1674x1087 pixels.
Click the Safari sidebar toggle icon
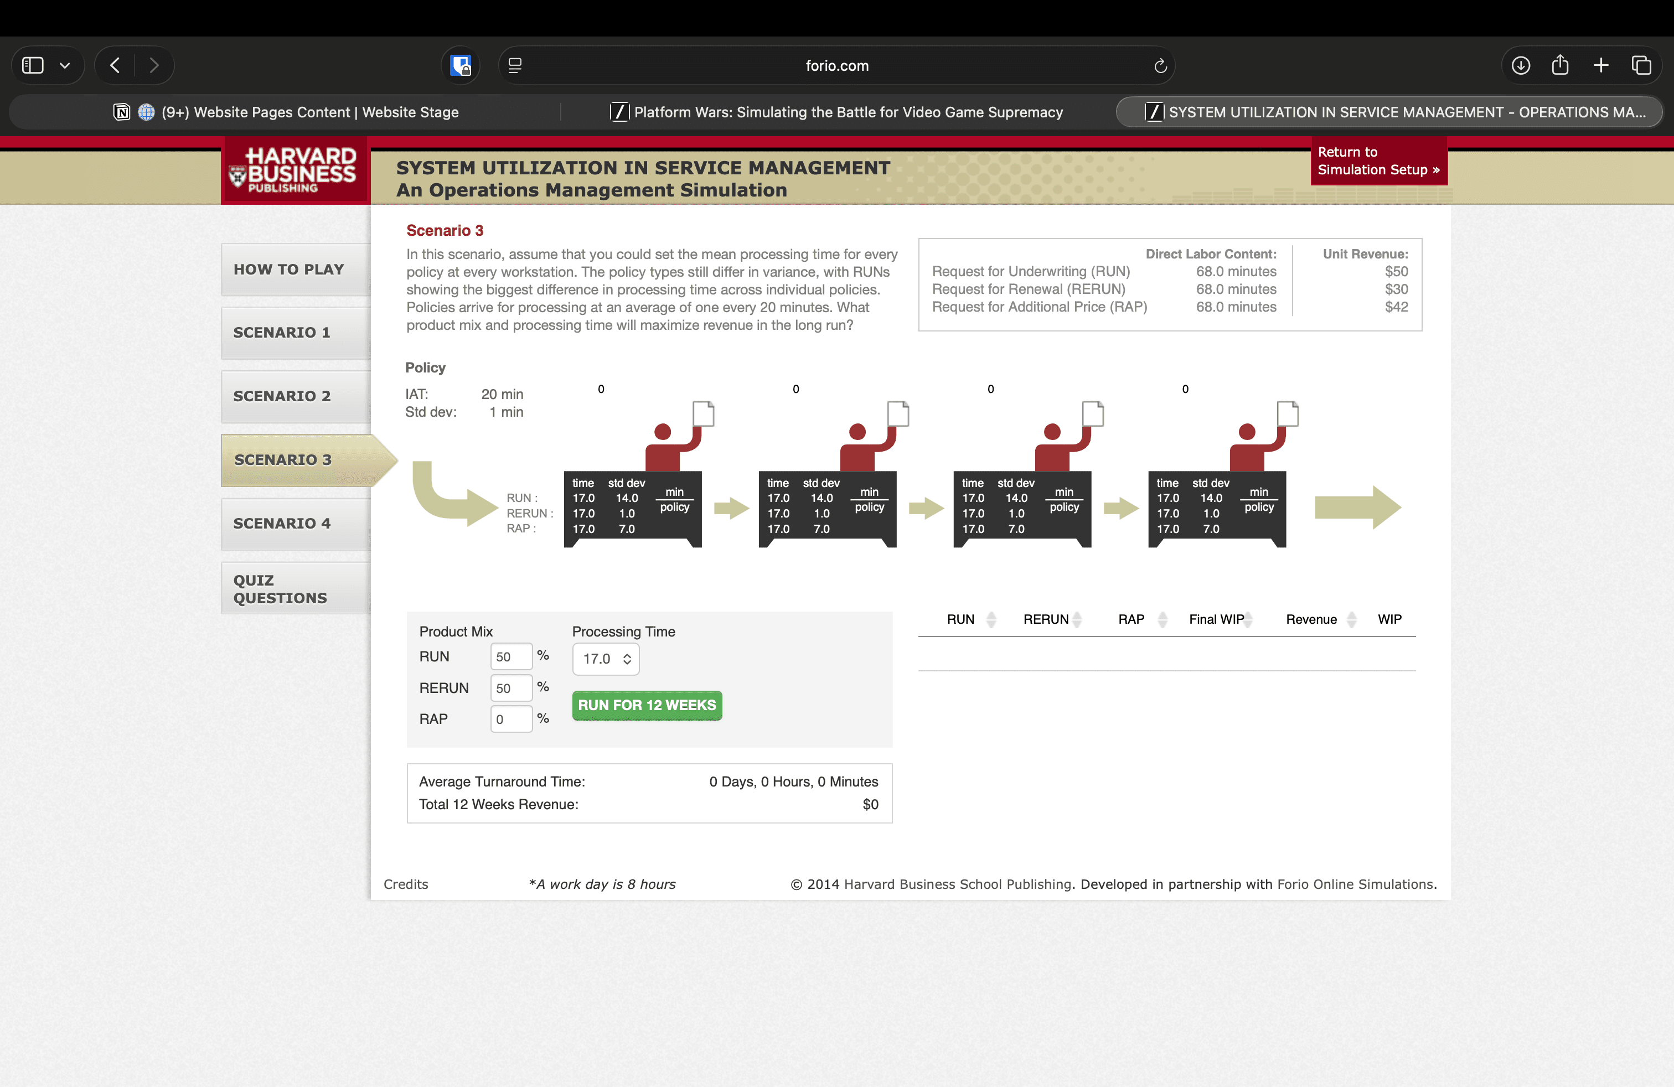[x=32, y=65]
